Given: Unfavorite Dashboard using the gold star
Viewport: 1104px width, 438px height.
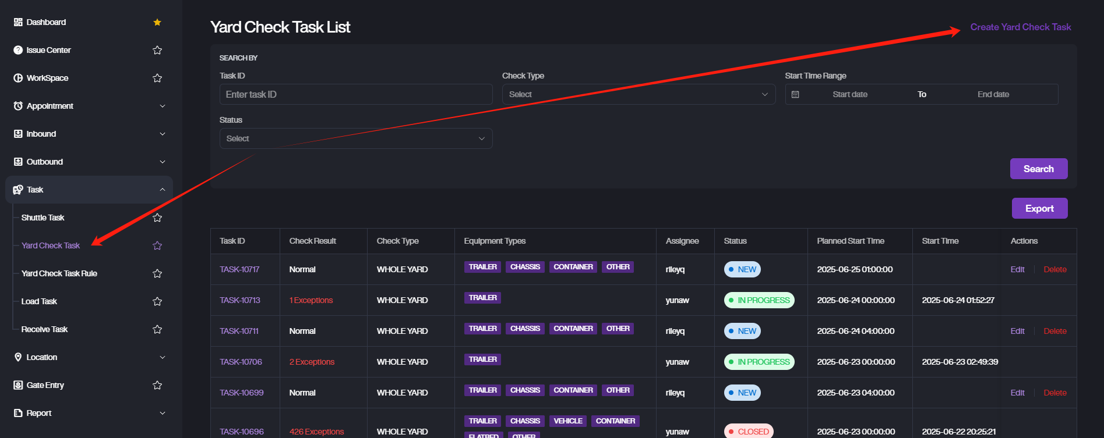Looking at the screenshot, I should point(157,22).
